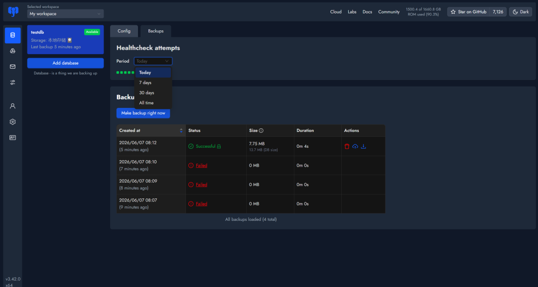Open Storages icon in sidebar
The height and width of the screenshot is (287, 538).
pyautogui.click(x=12, y=51)
